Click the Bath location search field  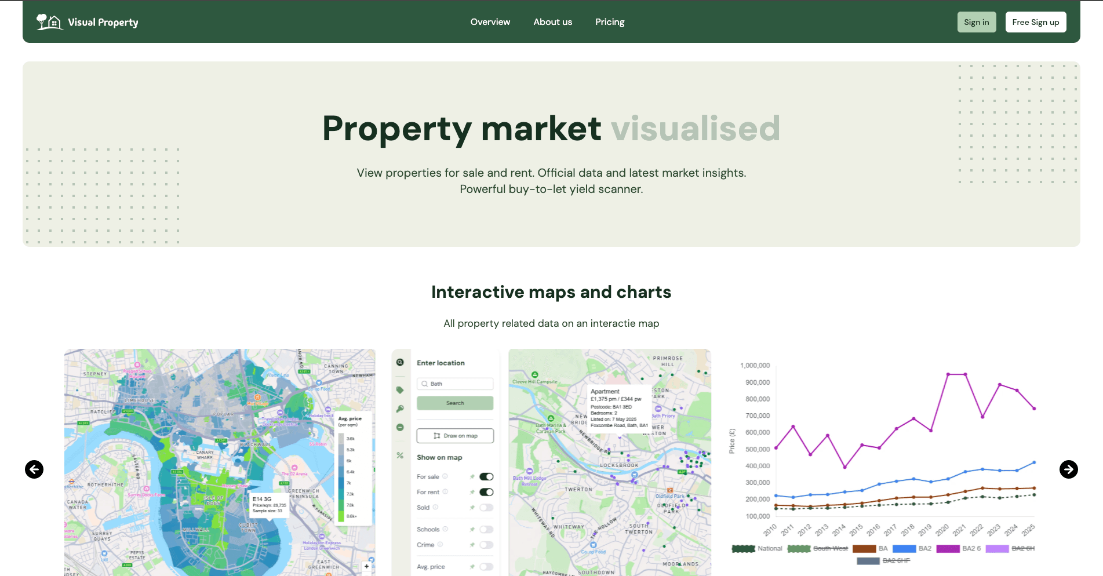point(455,384)
